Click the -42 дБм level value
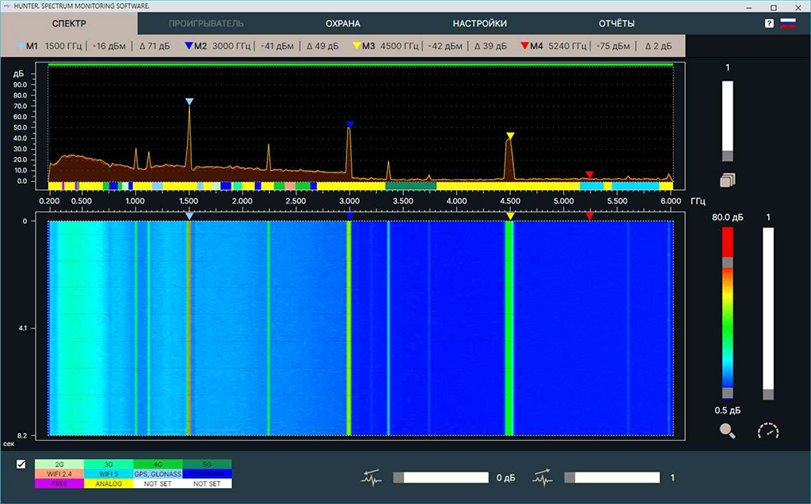The image size is (811, 504). (445, 46)
